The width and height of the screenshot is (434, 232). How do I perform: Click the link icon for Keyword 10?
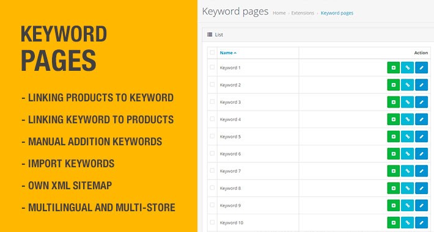(x=408, y=223)
